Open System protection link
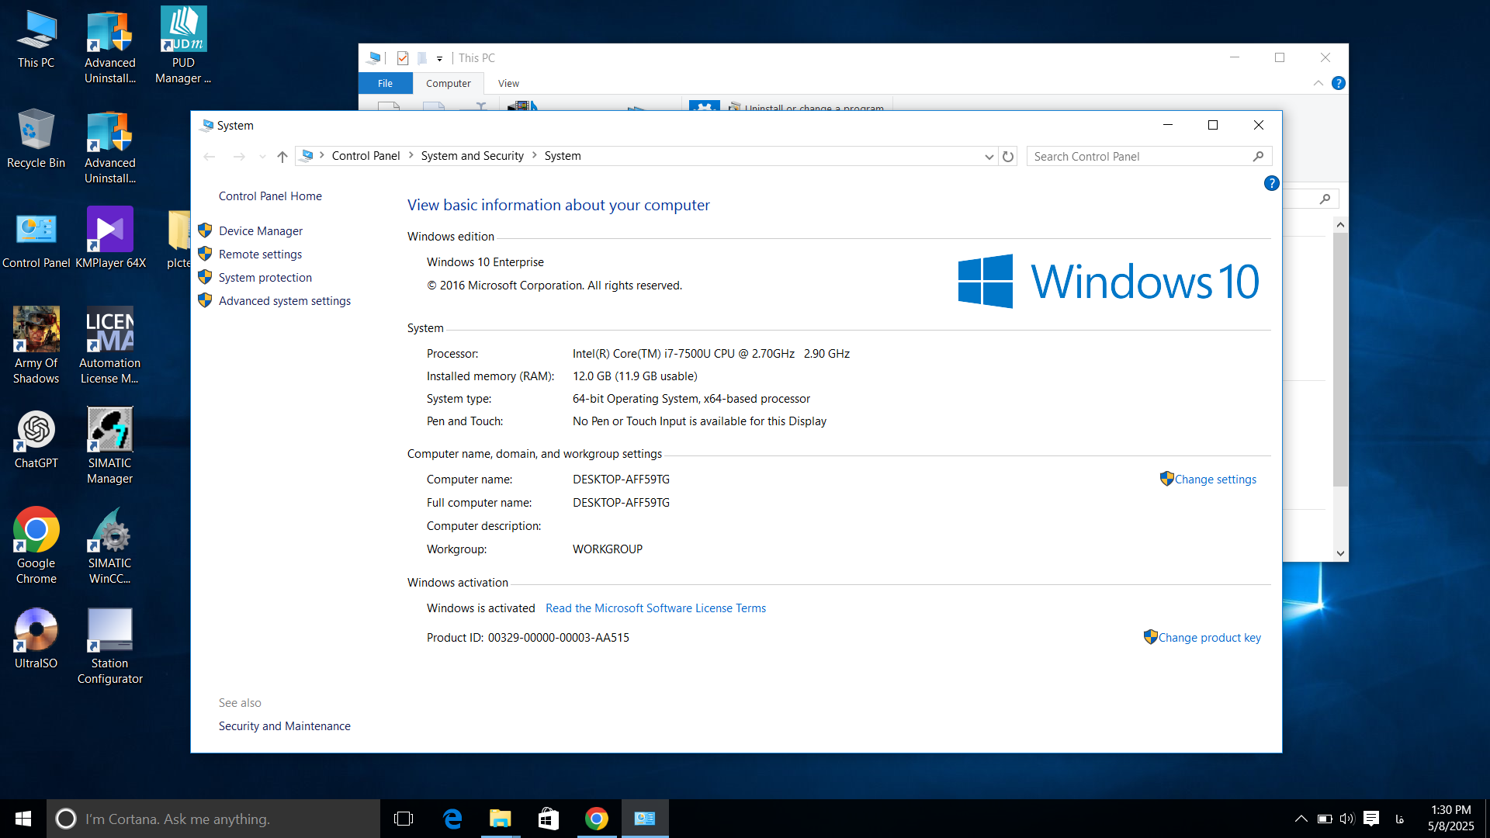This screenshot has width=1490, height=838. click(265, 278)
